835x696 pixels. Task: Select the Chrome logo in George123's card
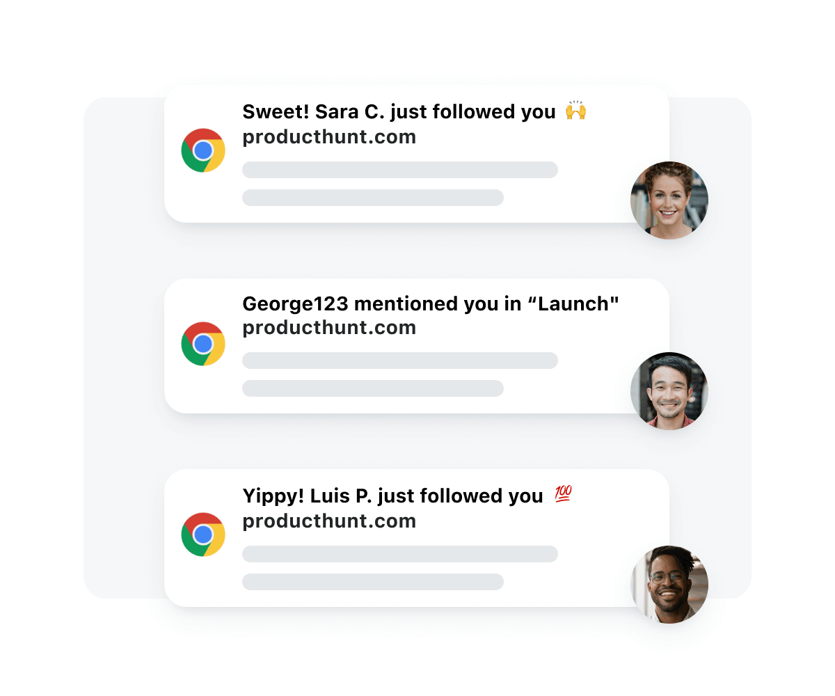202,343
